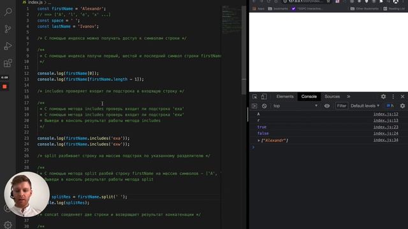
Task: Open the Search view in the activity bar
Action: click(8, 11)
